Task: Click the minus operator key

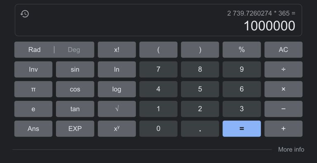Action: [283, 109]
